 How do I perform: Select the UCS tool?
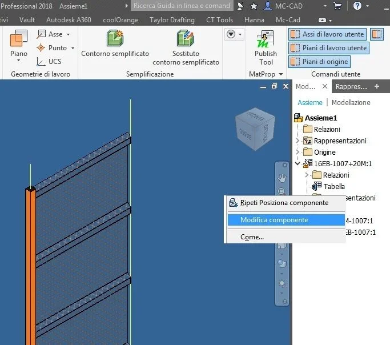tap(49, 62)
